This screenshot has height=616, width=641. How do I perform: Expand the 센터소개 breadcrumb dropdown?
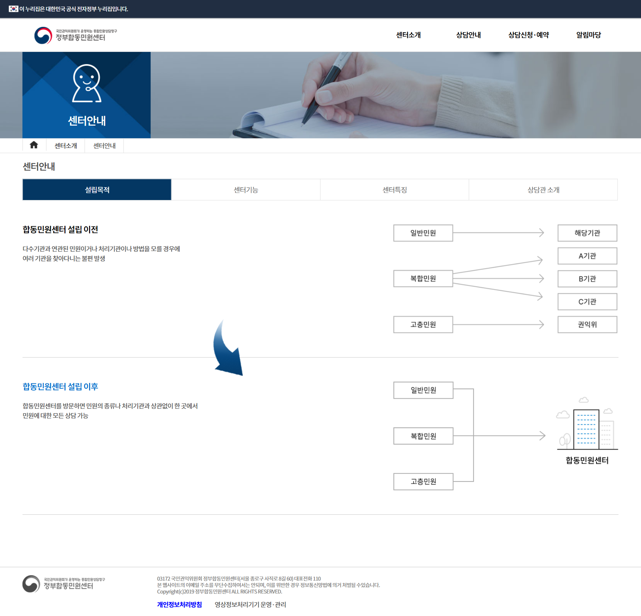tap(65, 146)
